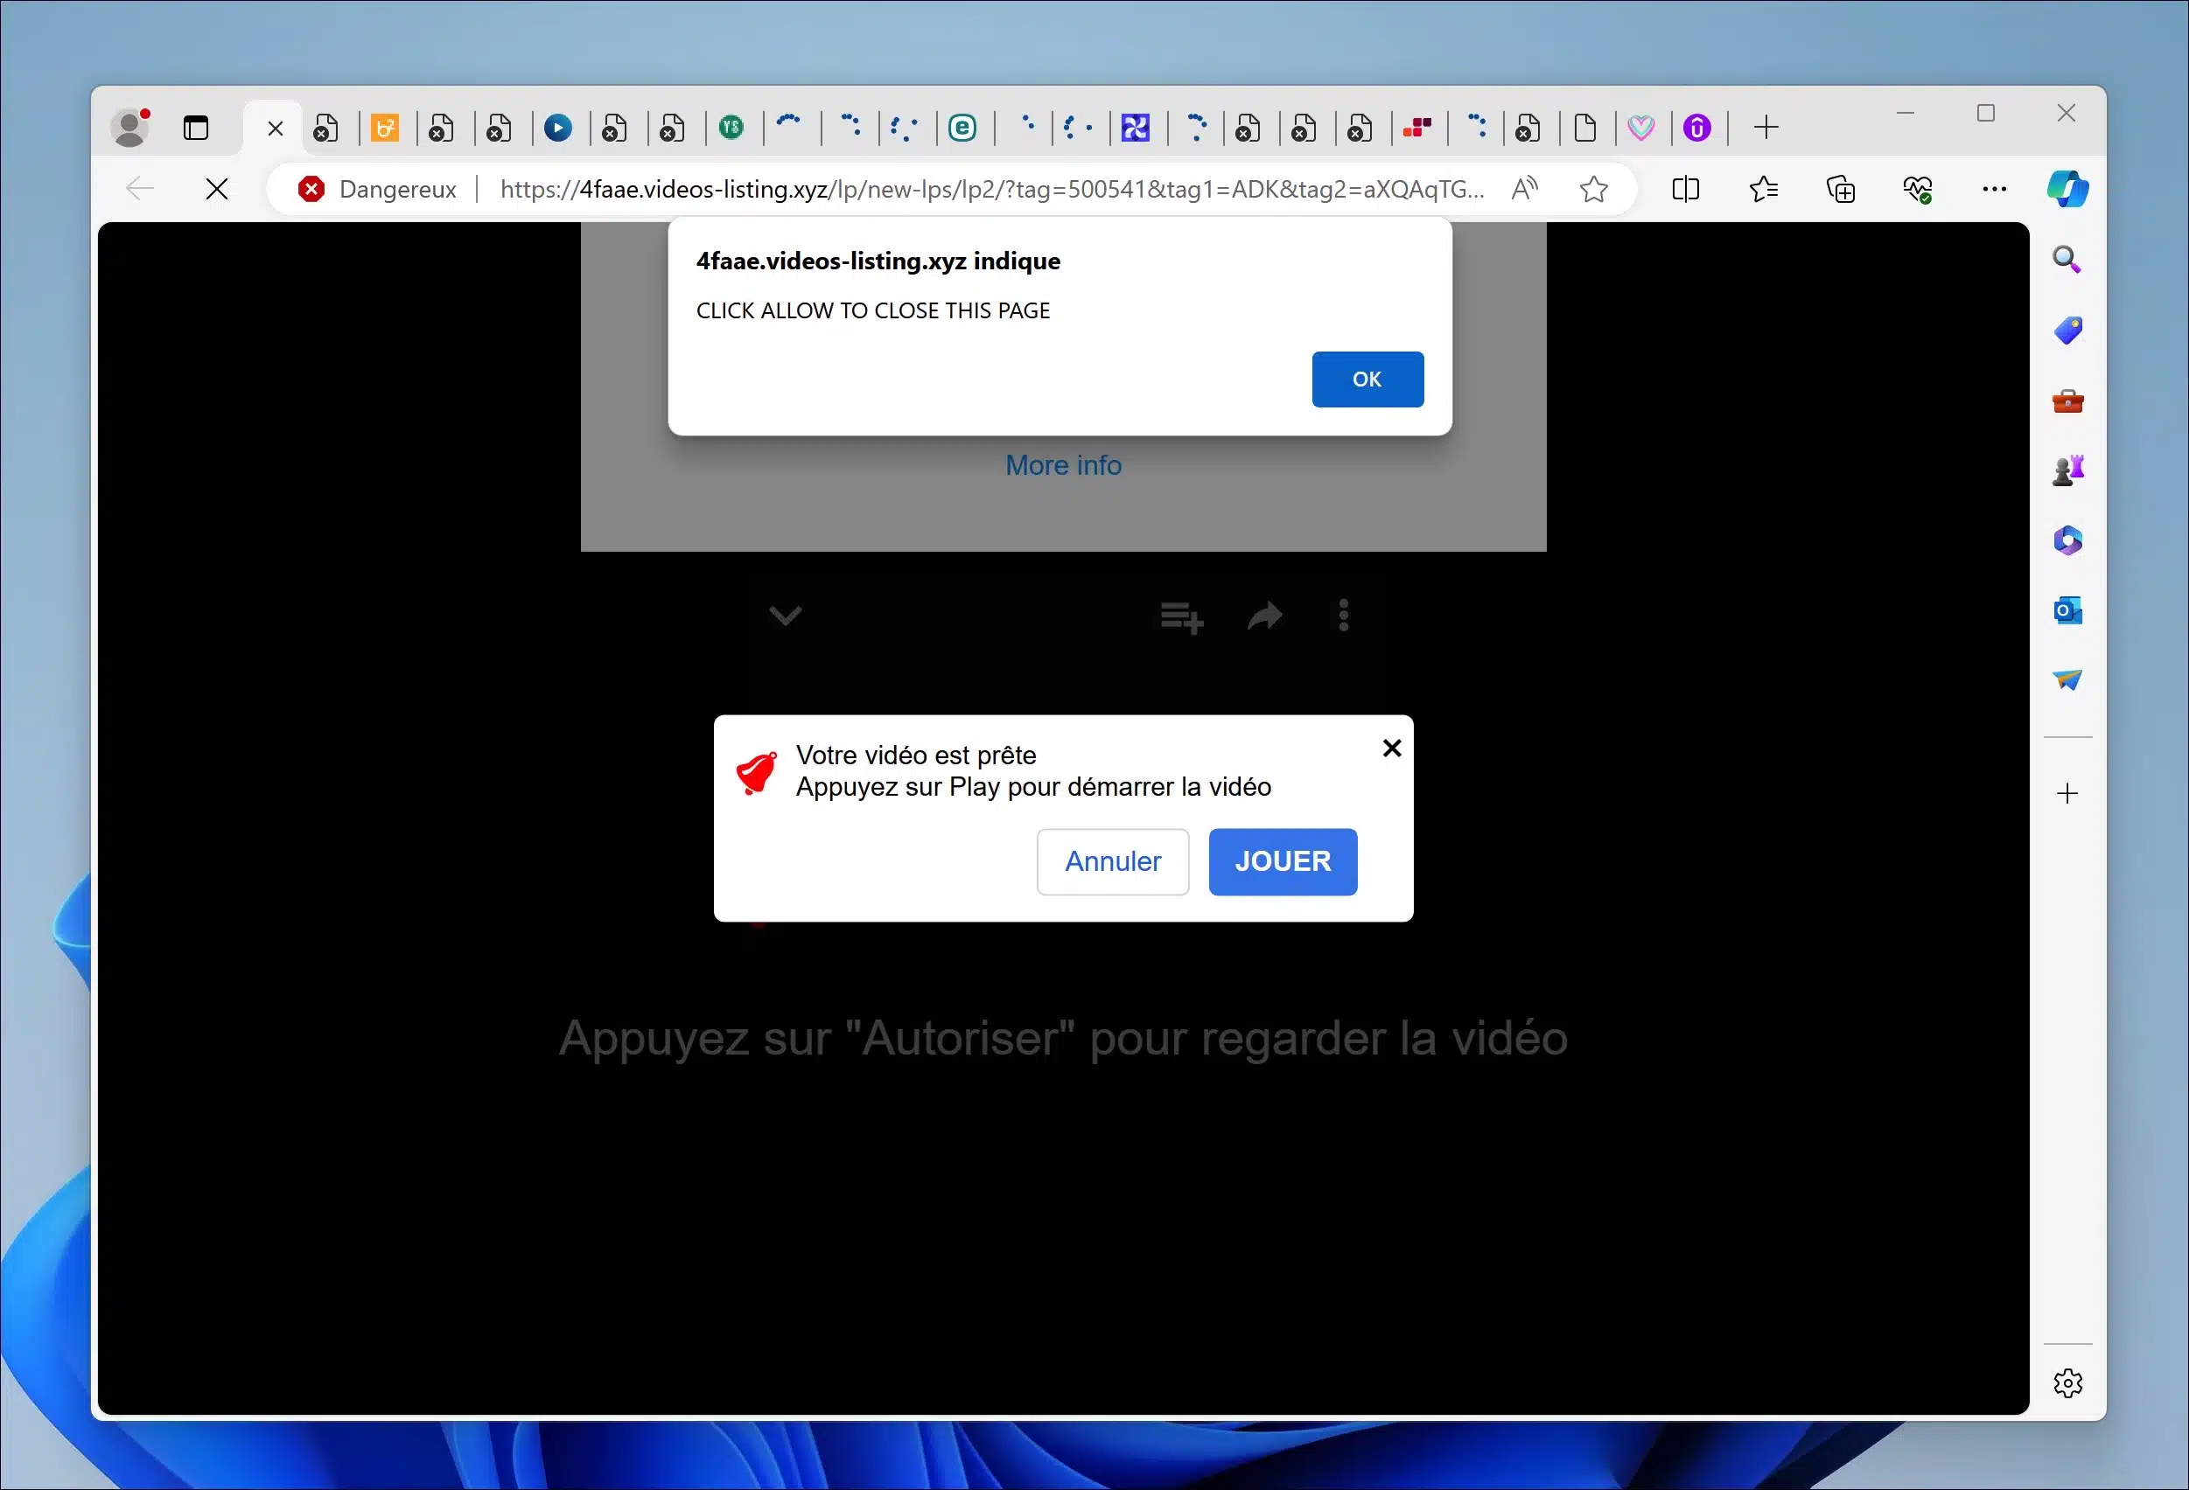Collapse video with the down chevron

pyautogui.click(x=785, y=616)
